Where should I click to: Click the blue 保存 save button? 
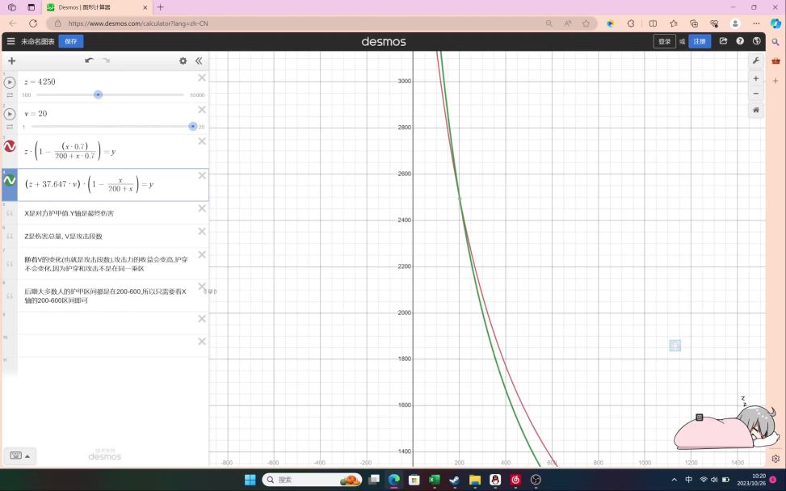71,41
